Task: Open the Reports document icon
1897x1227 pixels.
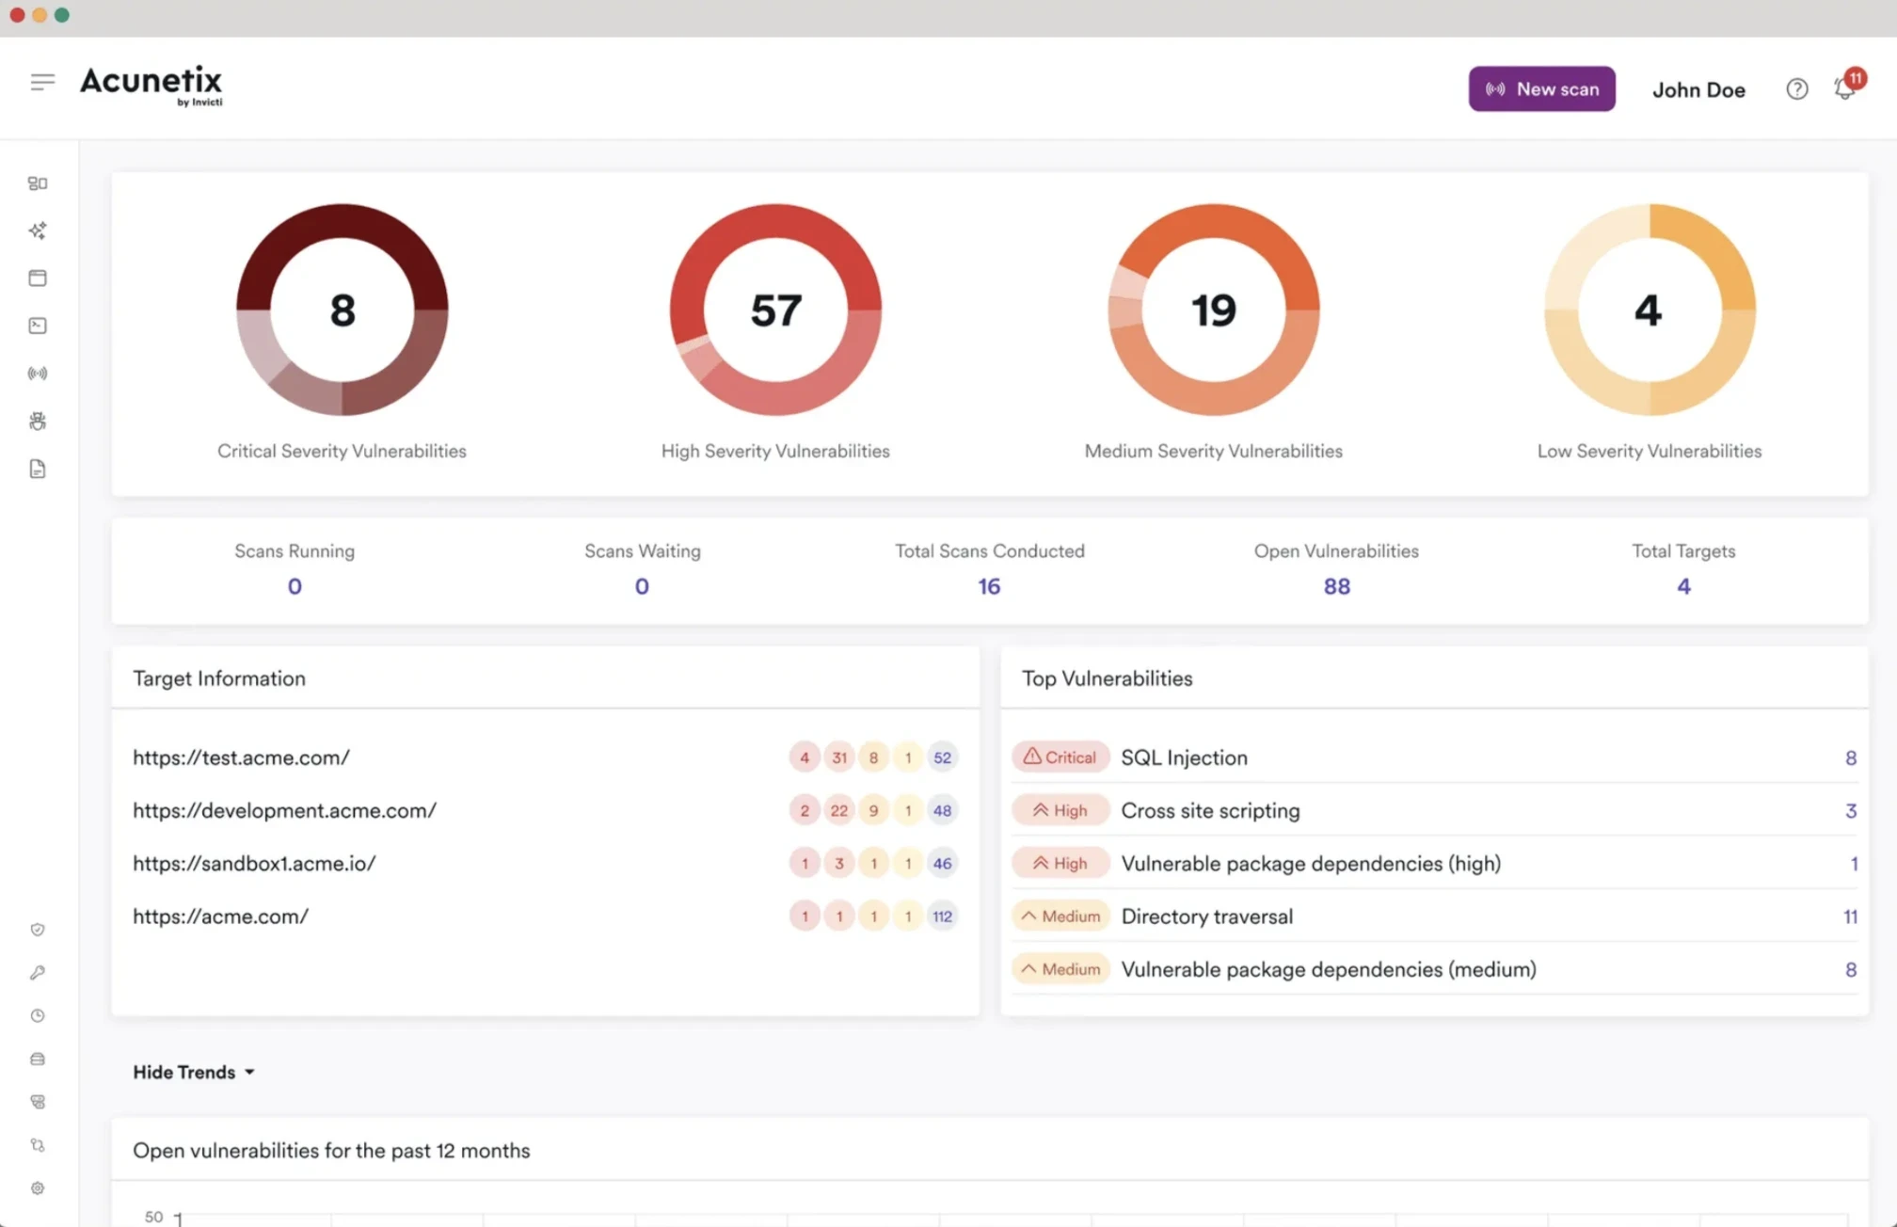Action: [x=38, y=468]
